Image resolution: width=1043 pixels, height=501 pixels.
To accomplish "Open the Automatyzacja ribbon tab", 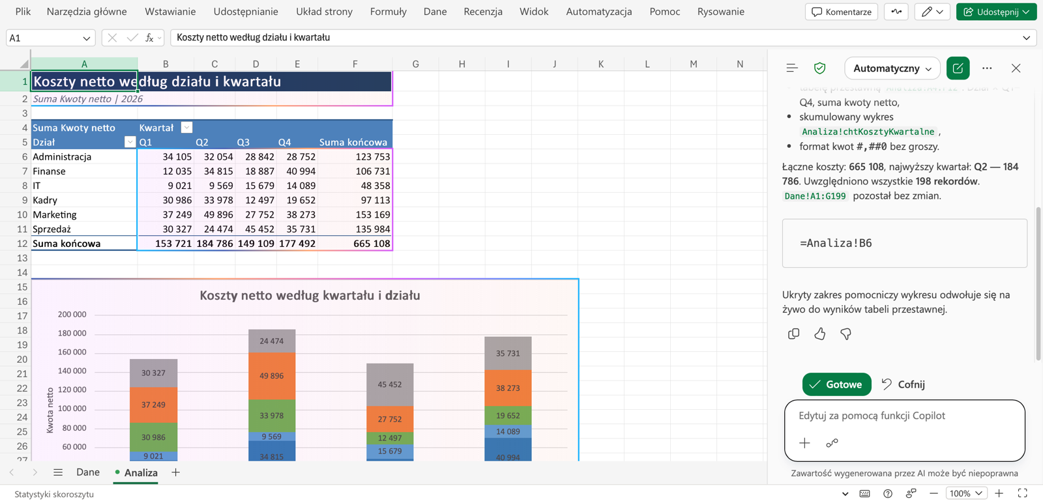I will (x=599, y=12).
